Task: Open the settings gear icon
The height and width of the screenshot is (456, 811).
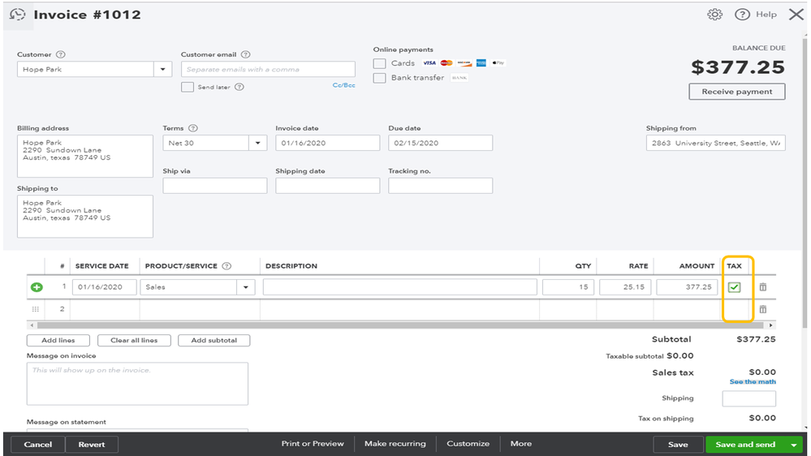Action: click(x=714, y=15)
